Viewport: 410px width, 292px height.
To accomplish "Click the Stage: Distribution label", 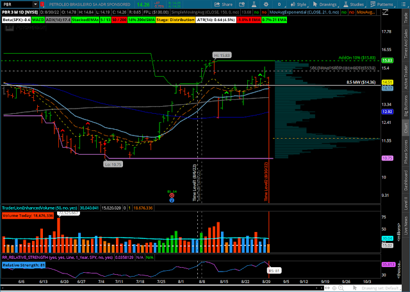I will click(176, 20).
